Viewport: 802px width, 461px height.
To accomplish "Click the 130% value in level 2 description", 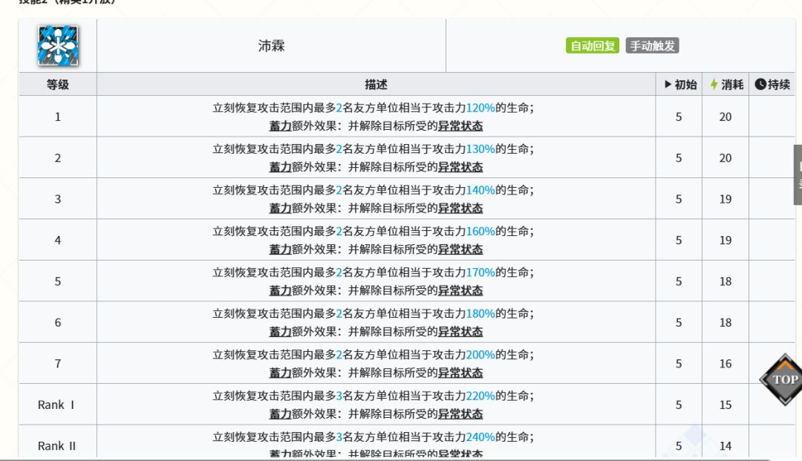I will [480, 148].
